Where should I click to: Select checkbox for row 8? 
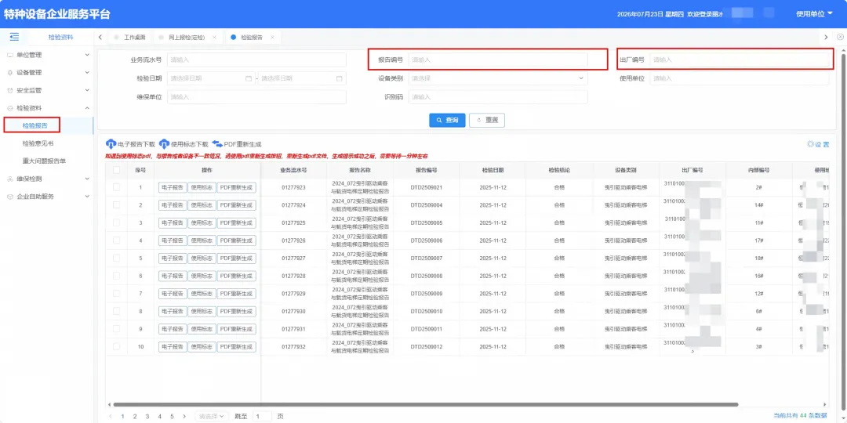[x=116, y=311]
